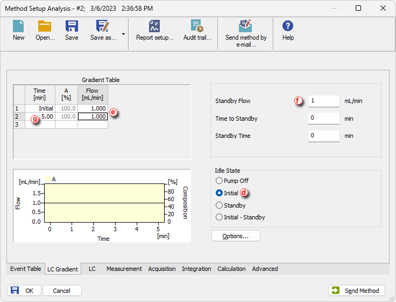Click the Save as icon
The image size is (396, 302).
click(102, 26)
